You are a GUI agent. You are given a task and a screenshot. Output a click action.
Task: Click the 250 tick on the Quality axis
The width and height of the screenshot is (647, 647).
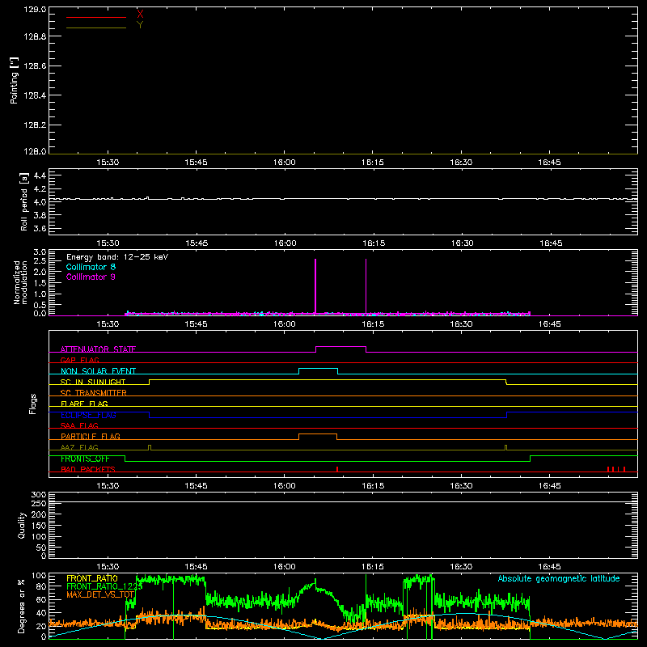tap(38, 503)
